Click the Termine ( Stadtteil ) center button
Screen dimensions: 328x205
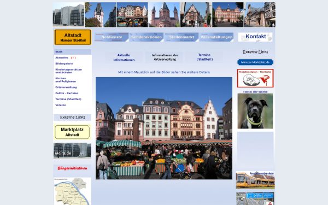(x=204, y=57)
